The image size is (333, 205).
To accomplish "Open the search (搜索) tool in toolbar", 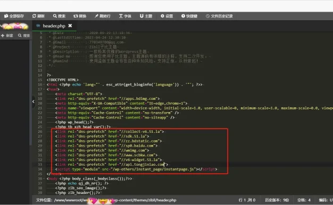I will pos(59,16).
